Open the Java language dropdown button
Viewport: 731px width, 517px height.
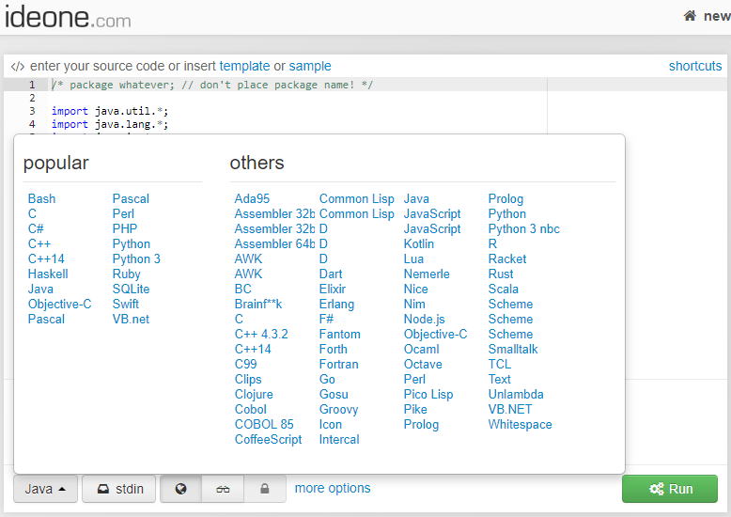pos(45,489)
